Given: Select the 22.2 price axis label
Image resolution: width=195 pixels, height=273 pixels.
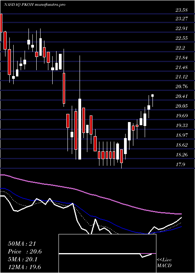Looking at the screenshot, I should [x=180, y=48].
